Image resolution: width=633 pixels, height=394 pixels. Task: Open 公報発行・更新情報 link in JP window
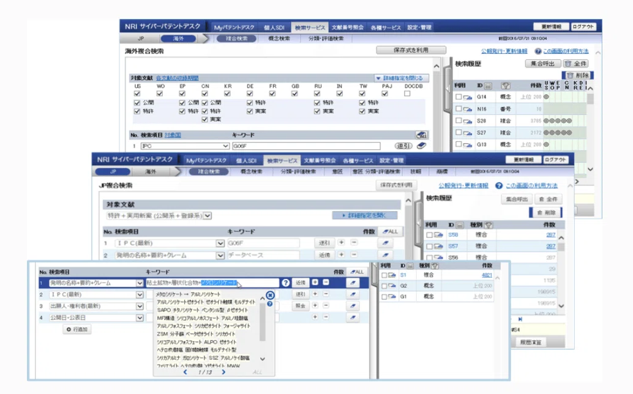tap(463, 185)
